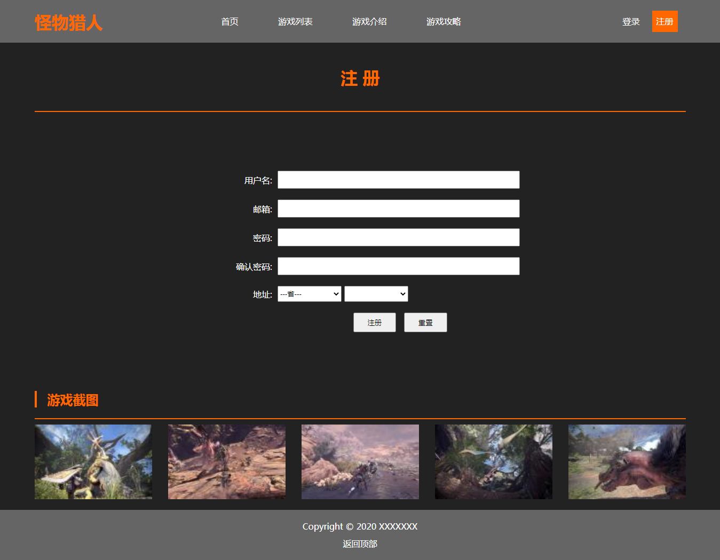
Task: Open the empty city dropdown next to 省
Action: tap(376, 294)
